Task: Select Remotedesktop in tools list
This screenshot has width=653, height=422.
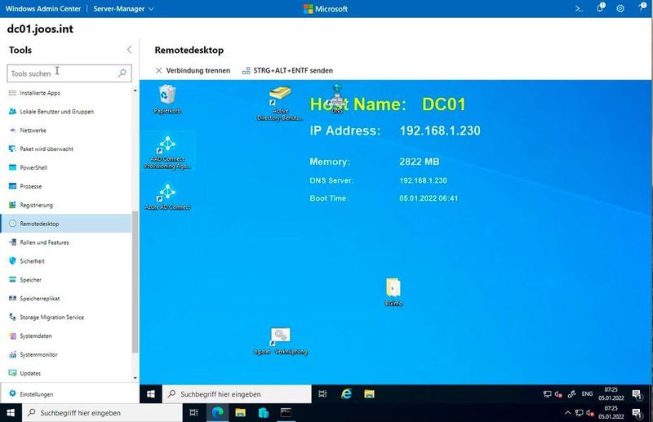Action: 66,224
